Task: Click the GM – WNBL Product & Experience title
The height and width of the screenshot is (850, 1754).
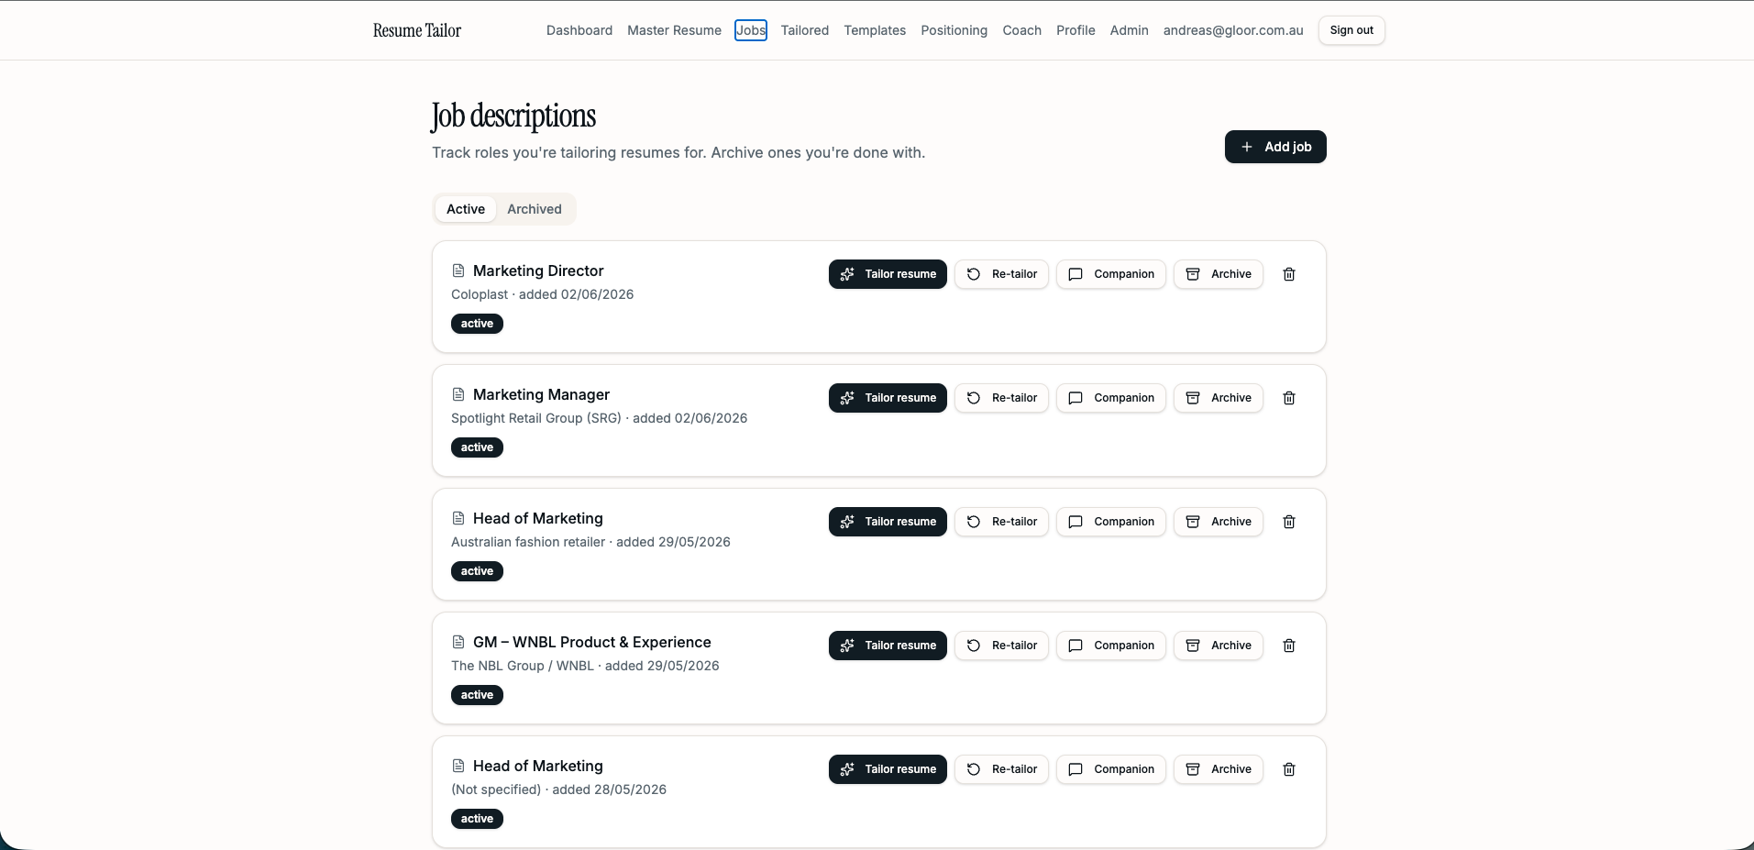Action: 592,642
